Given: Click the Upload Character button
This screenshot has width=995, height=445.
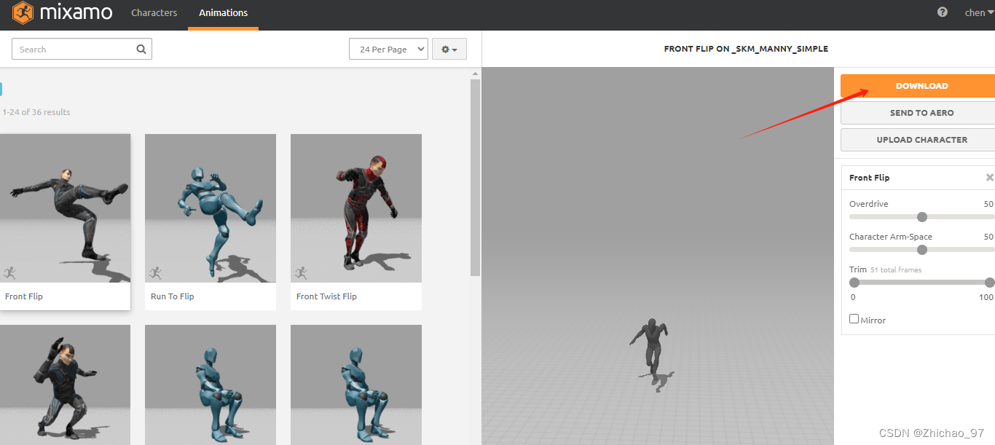Looking at the screenshot, I should click(x=918, y=140).
